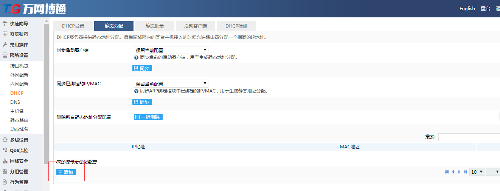Click the previous page arrow
500x191 pixels.
click(453, 172)
